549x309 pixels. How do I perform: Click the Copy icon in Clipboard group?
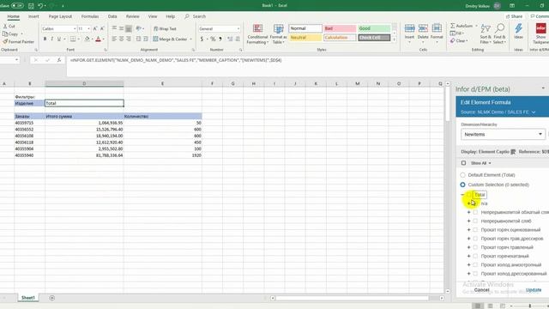(5, 34)
